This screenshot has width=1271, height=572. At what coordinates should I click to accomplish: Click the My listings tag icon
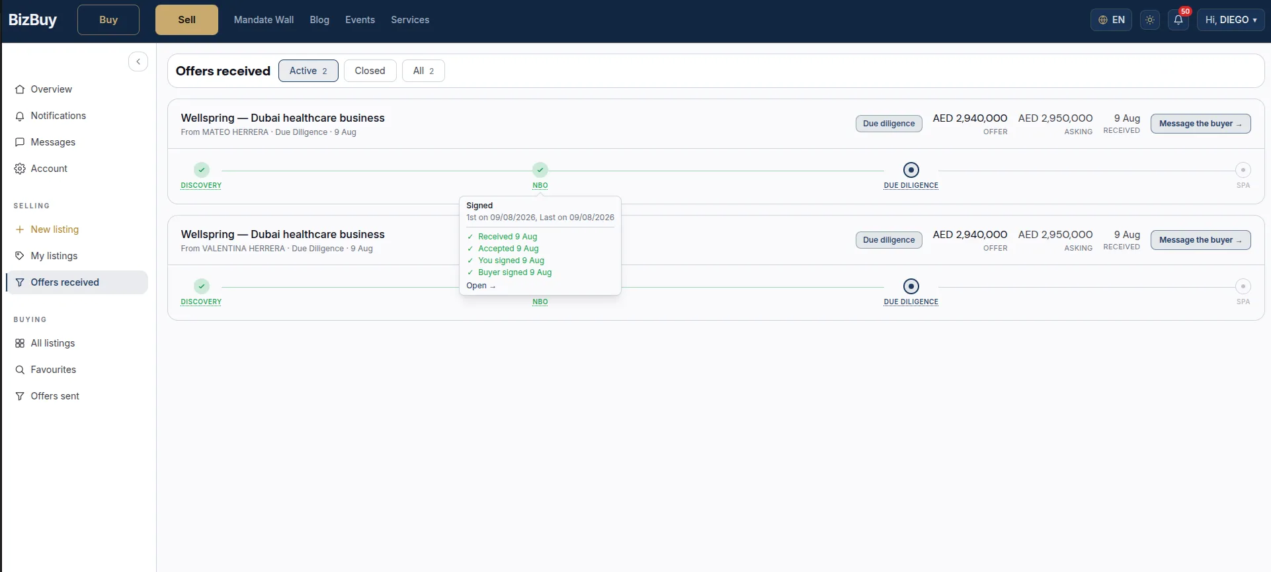click(x=20, y=256)
